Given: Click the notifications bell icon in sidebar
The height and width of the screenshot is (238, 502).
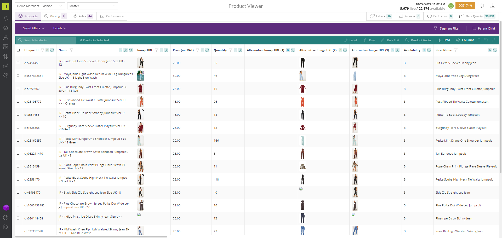Looking at the screenshot, I should tap(5, 18).
